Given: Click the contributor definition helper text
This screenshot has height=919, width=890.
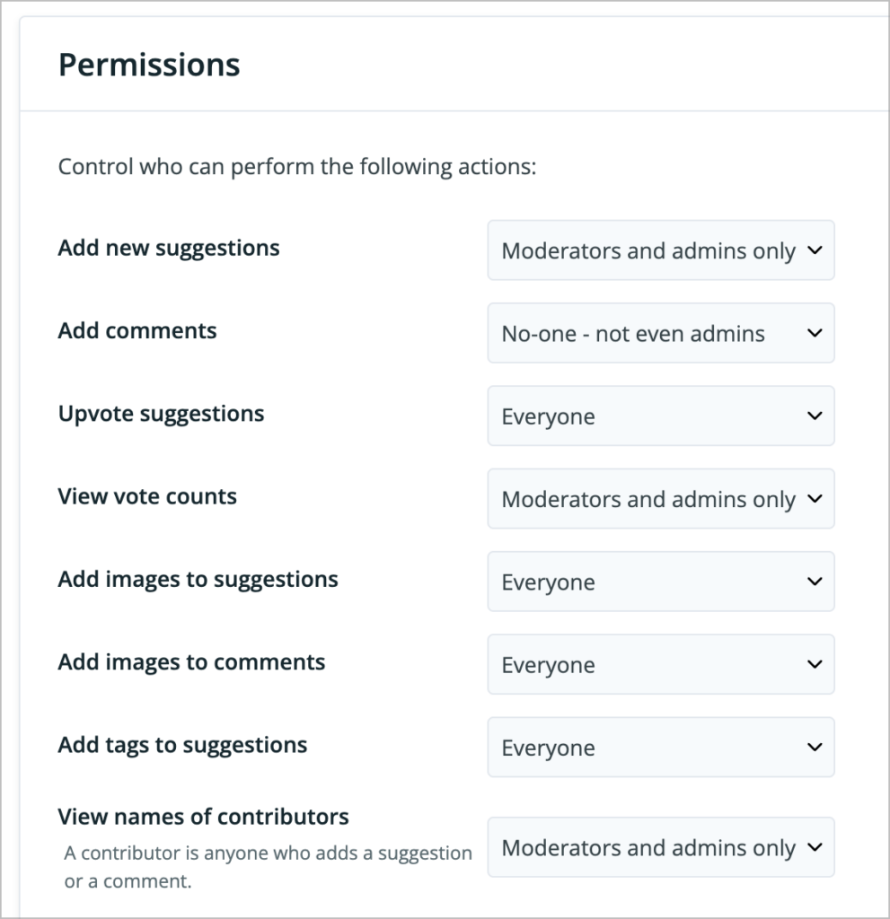Looking at the screenshot, I should [269, 867].
